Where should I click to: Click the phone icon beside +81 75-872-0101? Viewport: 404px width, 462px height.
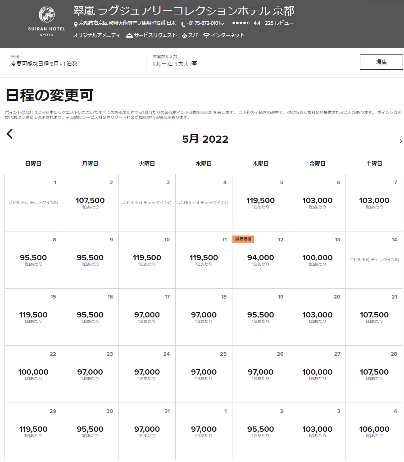tap(183, 24)
